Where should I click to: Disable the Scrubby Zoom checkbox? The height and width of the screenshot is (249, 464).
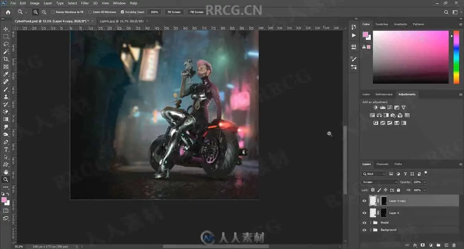tap(123, 12)
